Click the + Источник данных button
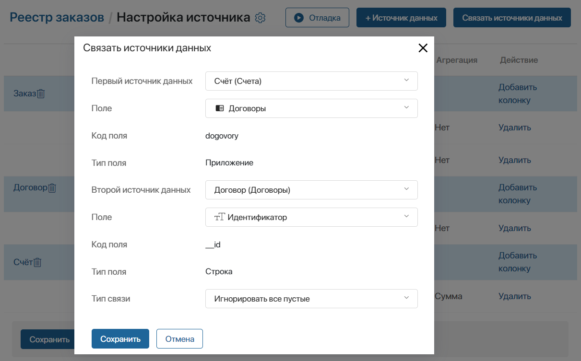This screenshot has height=361, width=581. click(x=401, y=18)
